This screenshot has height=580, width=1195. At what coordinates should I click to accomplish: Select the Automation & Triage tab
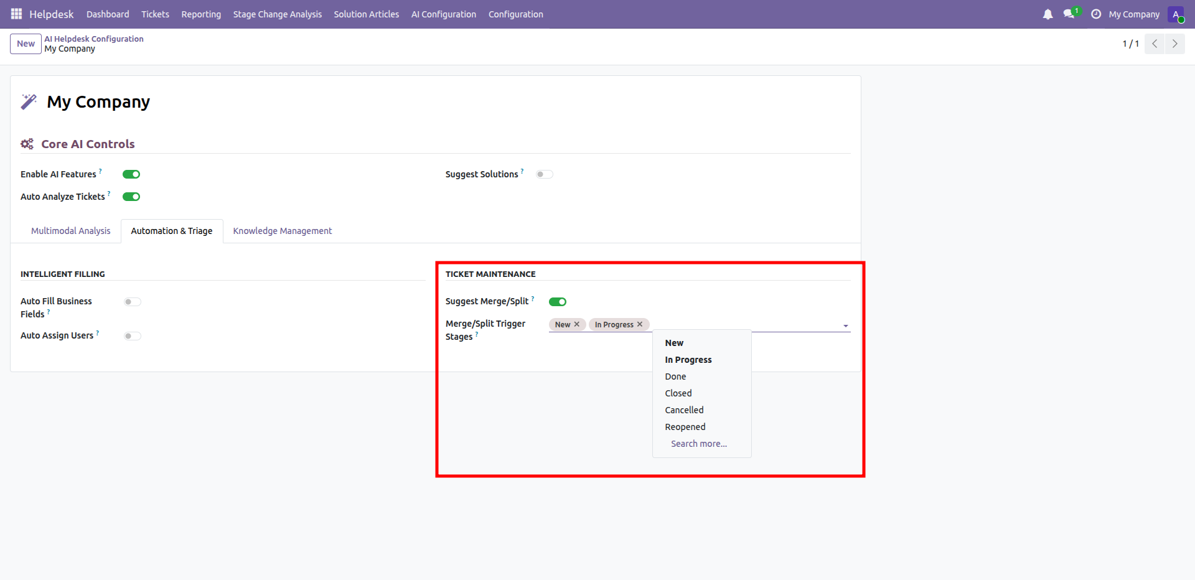[172, 231]
